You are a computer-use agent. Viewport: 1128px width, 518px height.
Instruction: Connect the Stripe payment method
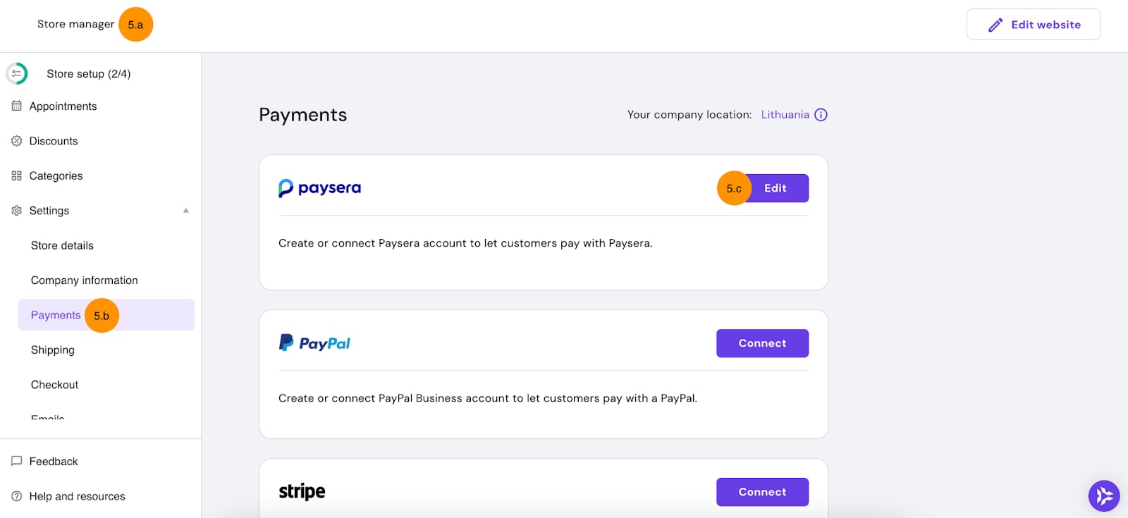(x=762, y=492)
